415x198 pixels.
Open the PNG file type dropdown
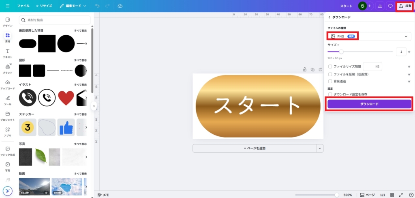click(x=369, y=37)
